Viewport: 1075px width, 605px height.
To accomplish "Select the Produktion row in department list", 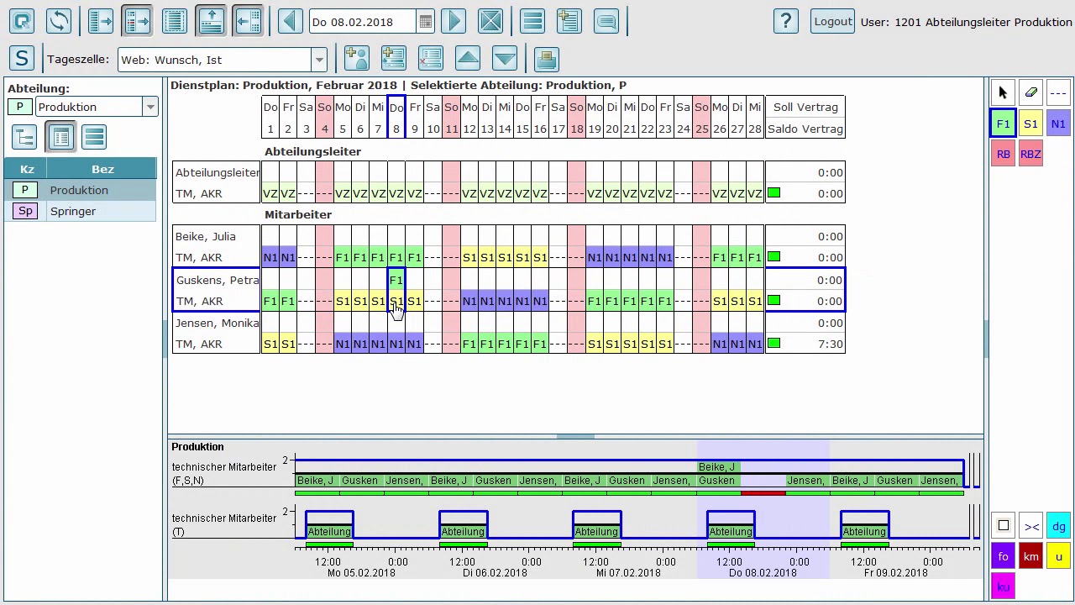I will (x=80, y=190).
